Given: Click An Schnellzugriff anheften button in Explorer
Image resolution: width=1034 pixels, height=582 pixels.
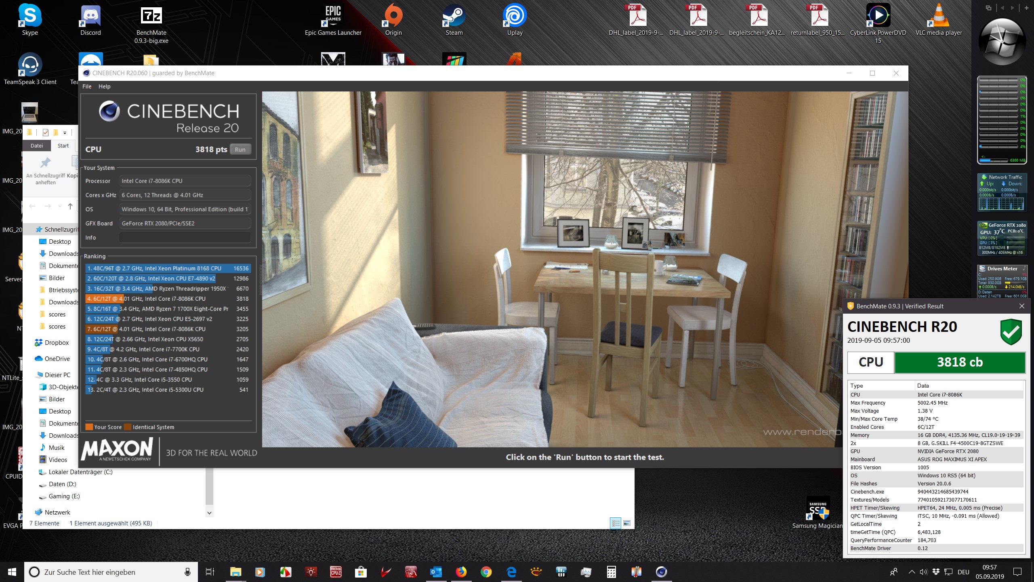Looking at the screenshot, I should click(x=45, y=171).
